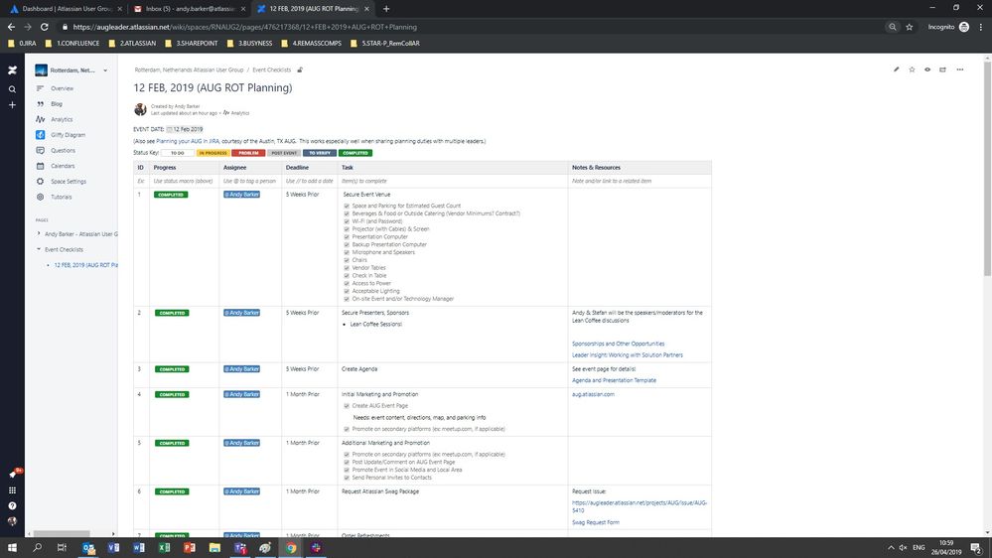Open Swag Request Form link
This screenshot has width=992, height=558.
click(x=596, y=522)
